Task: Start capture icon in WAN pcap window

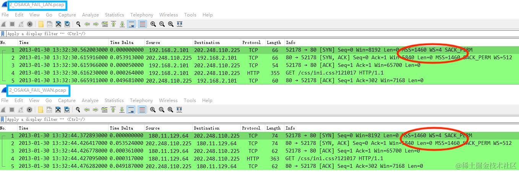Action: (x=4, y=110)
